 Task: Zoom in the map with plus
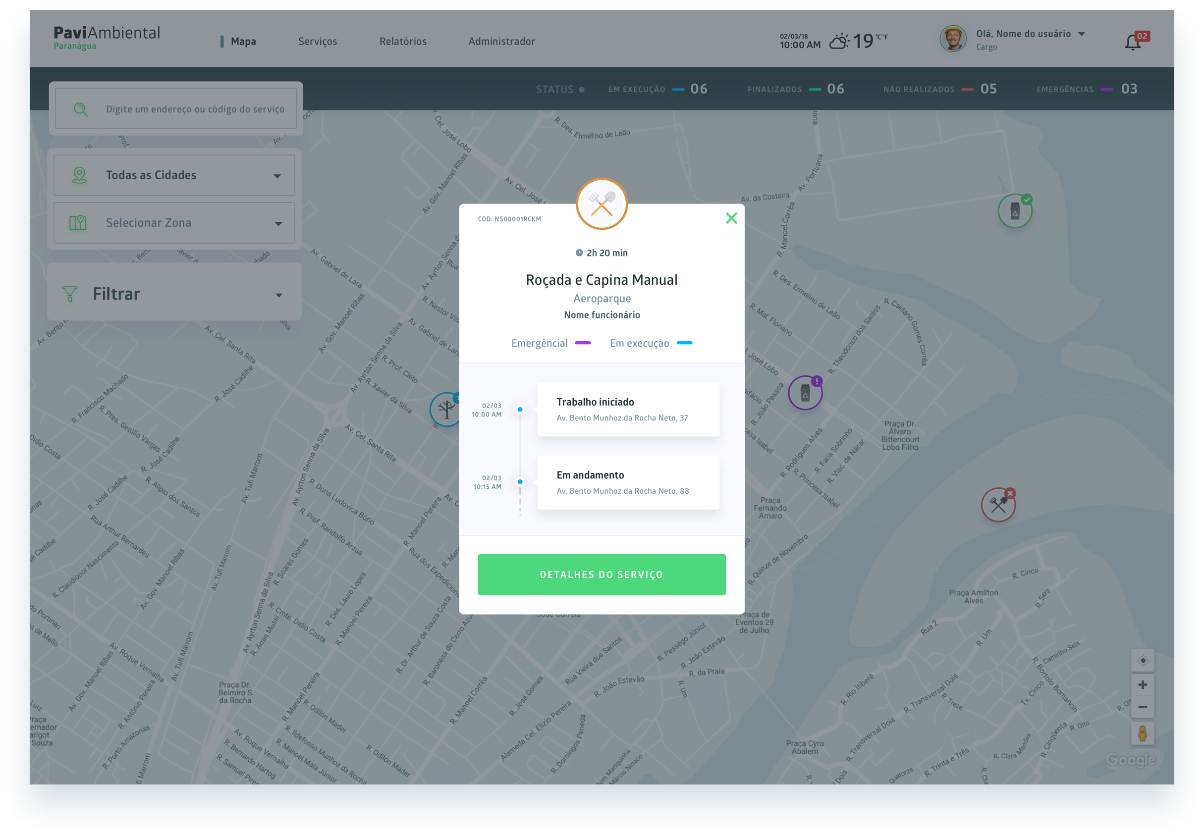(1142, 684)
